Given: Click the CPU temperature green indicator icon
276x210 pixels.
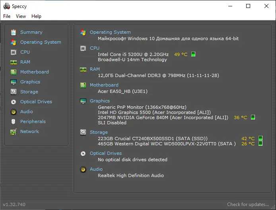Looking at the screenshot, I should click(x=193, y=54).
